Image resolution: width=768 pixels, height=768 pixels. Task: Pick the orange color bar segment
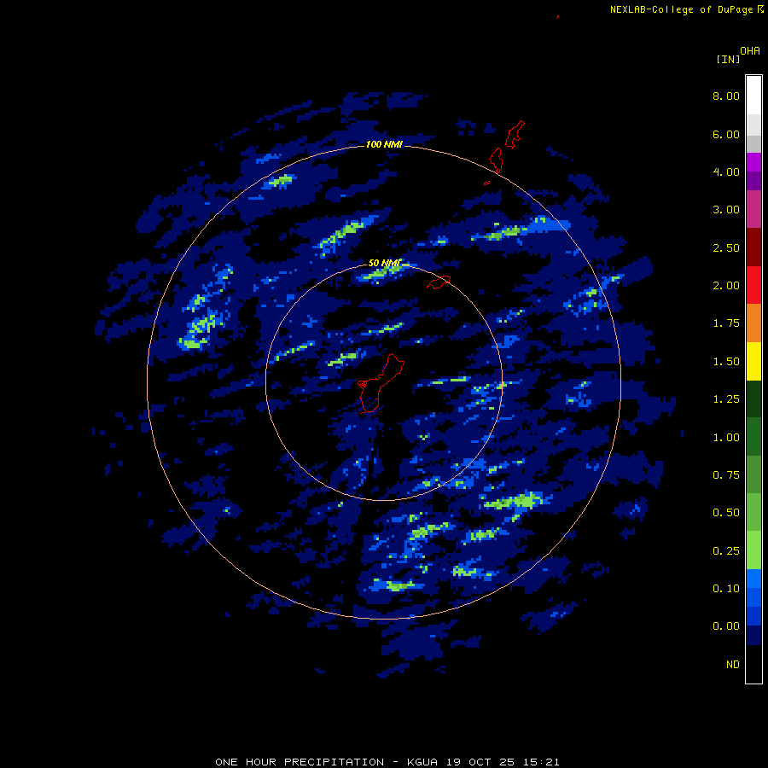click(753, 323)
